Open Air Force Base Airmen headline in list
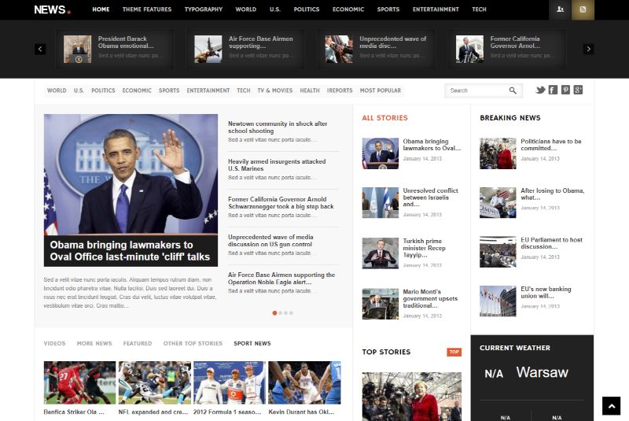The width and height of the screenshot is (629, 421). 281,278
